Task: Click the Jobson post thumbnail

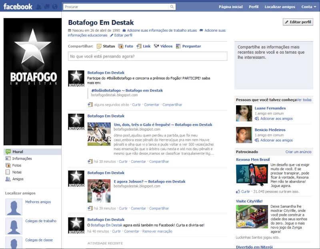Action: [x=99, y=191]
